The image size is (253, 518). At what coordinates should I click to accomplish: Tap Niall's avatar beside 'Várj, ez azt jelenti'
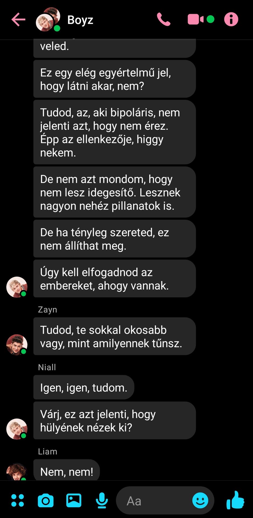pos(17,429)
